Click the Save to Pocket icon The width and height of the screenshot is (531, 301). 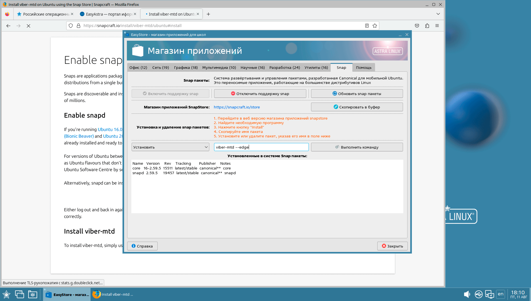(x=417, y=26)
